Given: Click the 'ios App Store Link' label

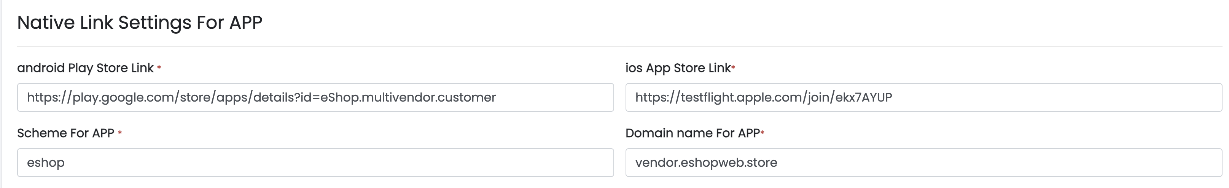Looking at the screenshot, I should tap(678, 68).
